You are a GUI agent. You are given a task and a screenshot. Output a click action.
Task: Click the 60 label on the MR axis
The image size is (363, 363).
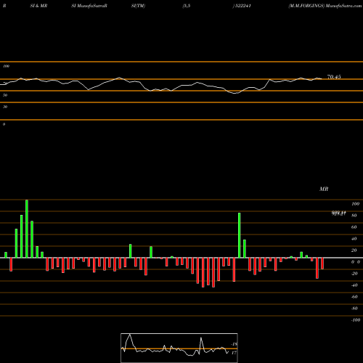354,227
